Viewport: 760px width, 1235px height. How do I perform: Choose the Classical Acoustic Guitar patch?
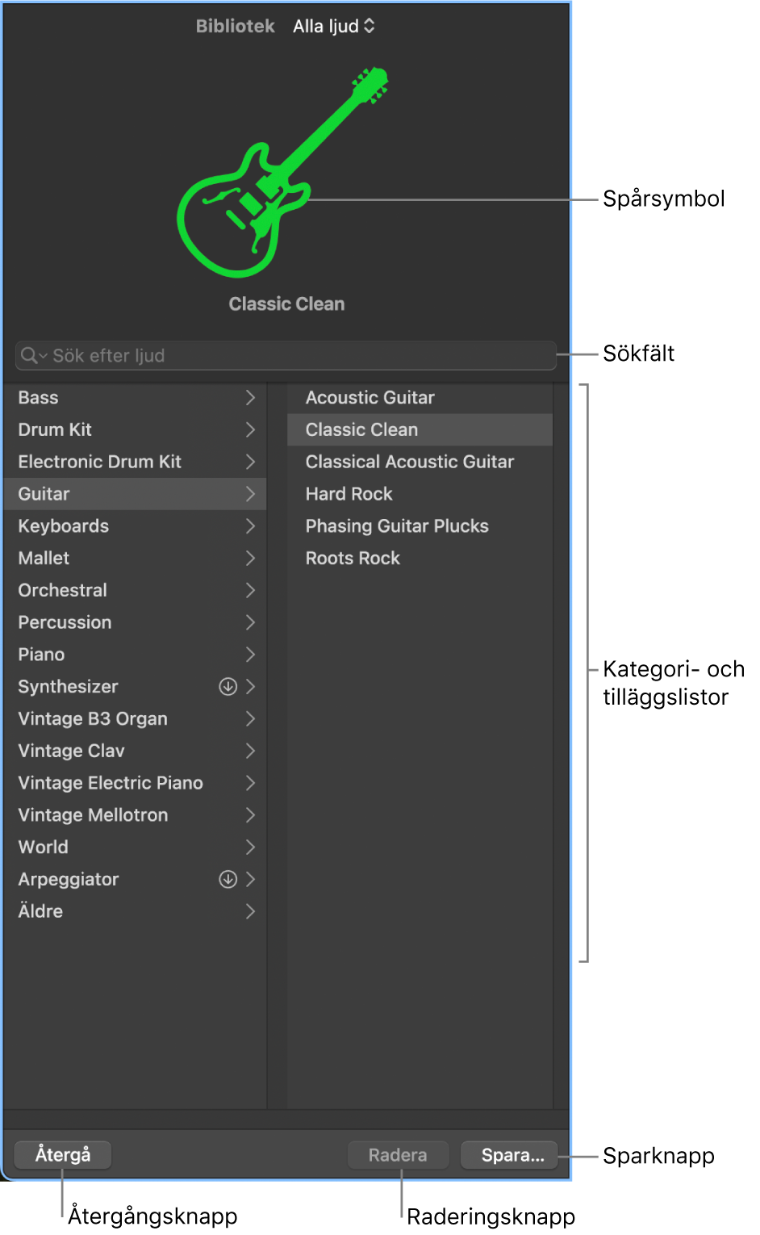click(x=420, y=463)
